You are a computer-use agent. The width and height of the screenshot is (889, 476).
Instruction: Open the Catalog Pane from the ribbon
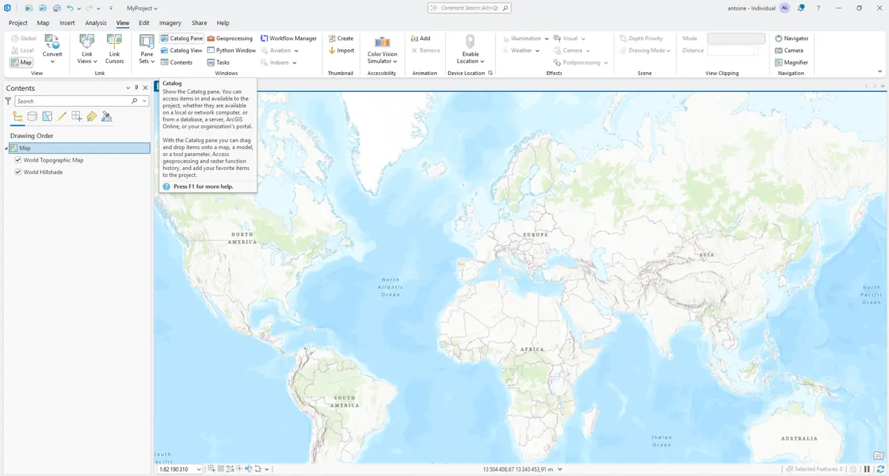tap(181, 38)
